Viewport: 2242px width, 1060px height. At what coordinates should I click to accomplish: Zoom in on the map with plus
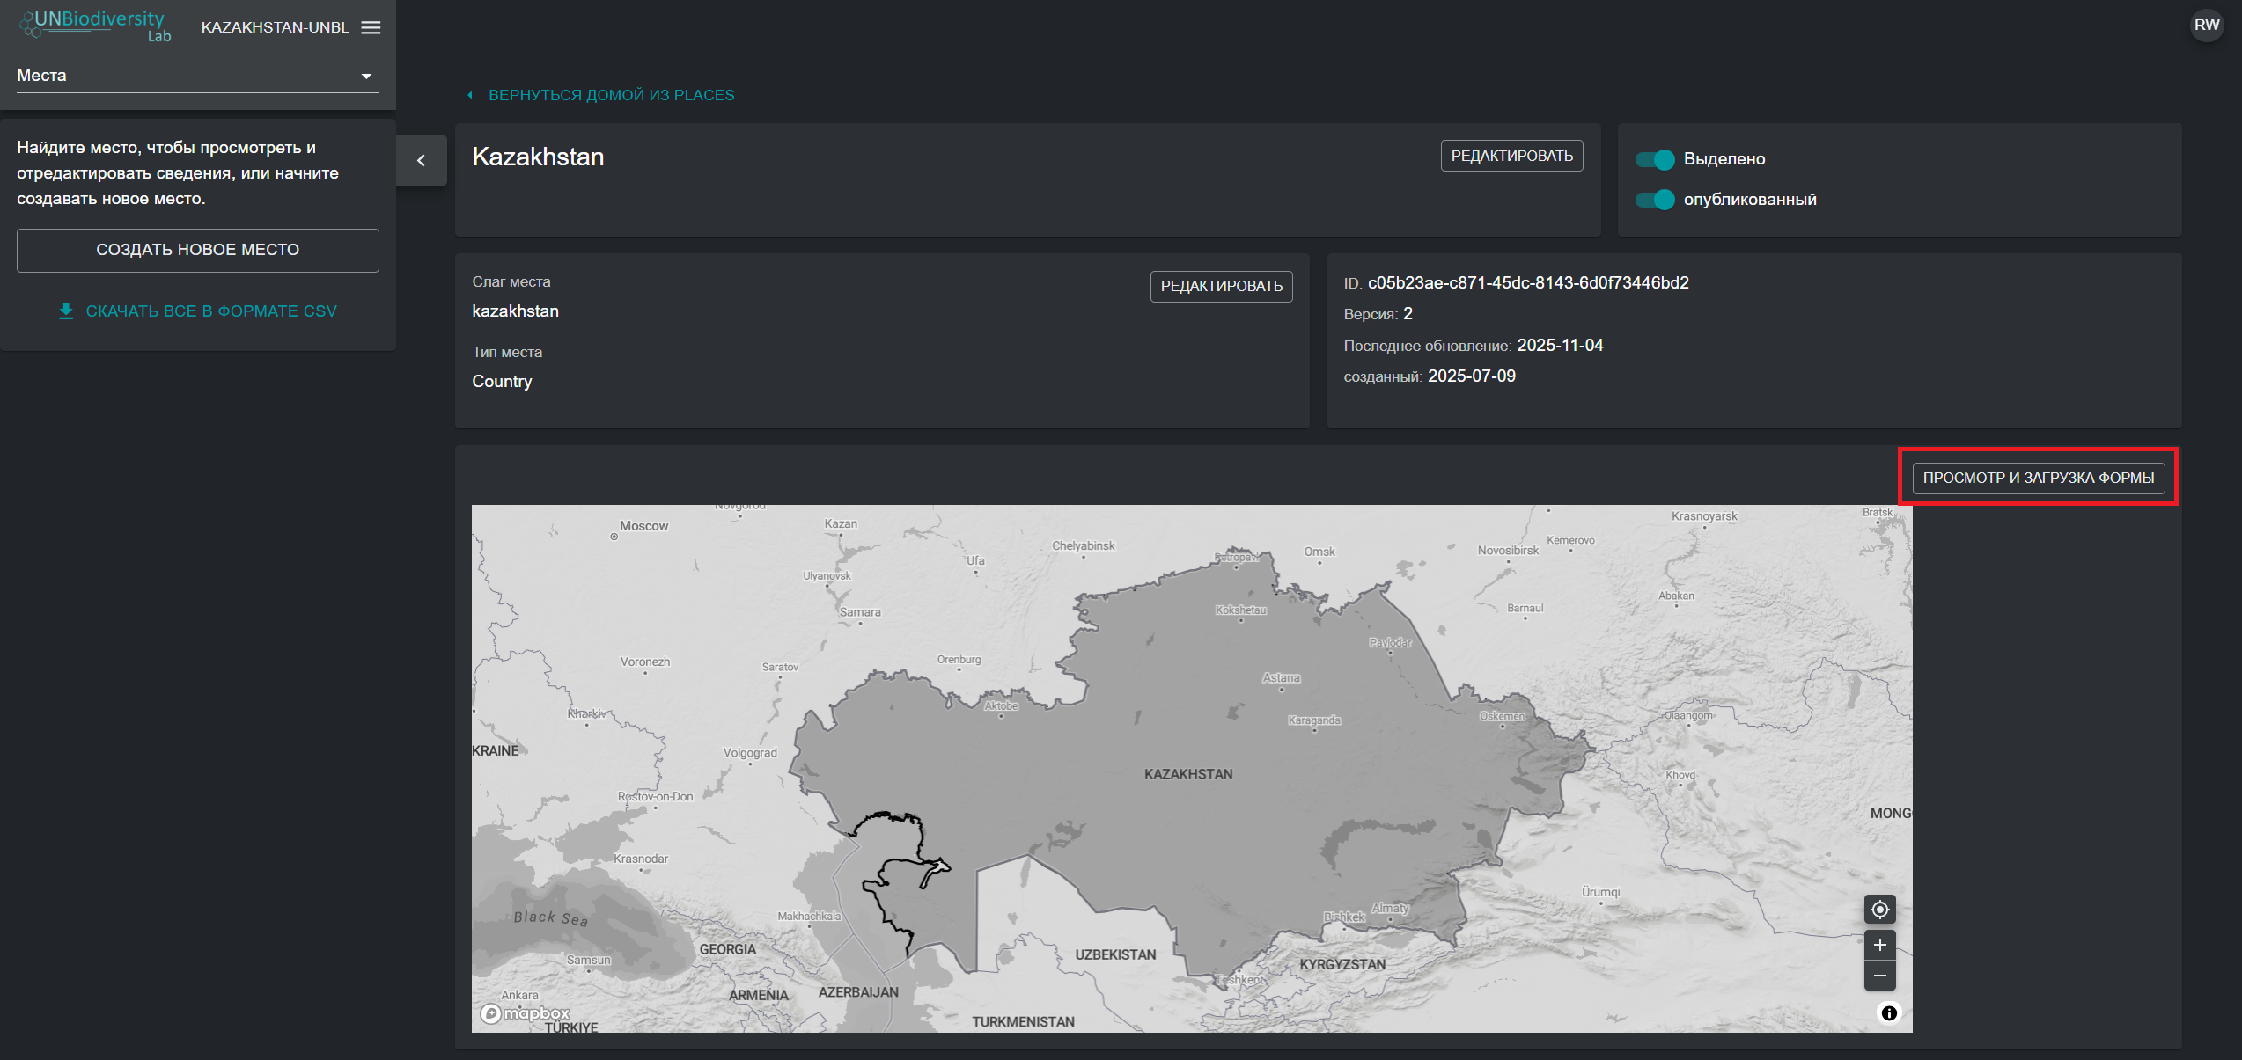pyautogui.click(x=1879, y=945)
